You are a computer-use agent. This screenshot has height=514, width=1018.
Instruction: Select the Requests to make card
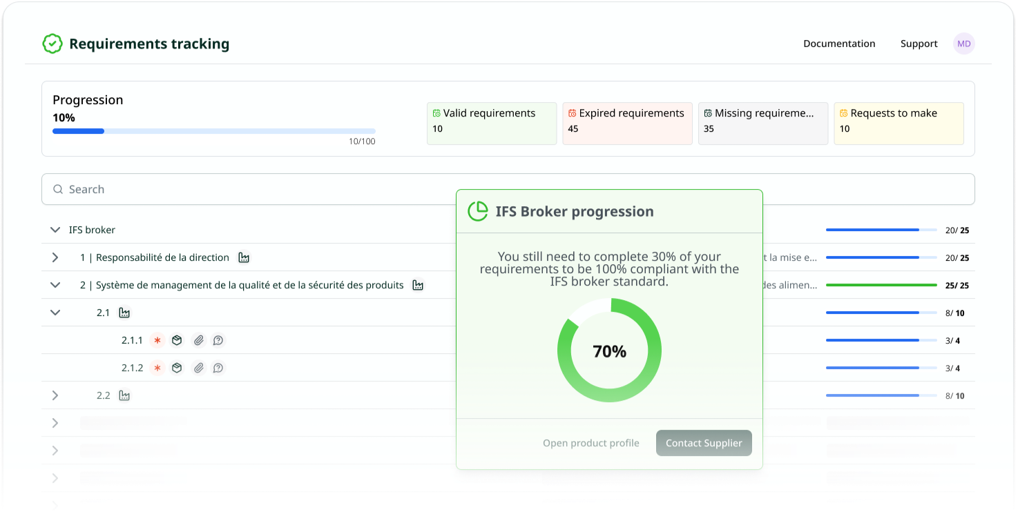point(899,123)
